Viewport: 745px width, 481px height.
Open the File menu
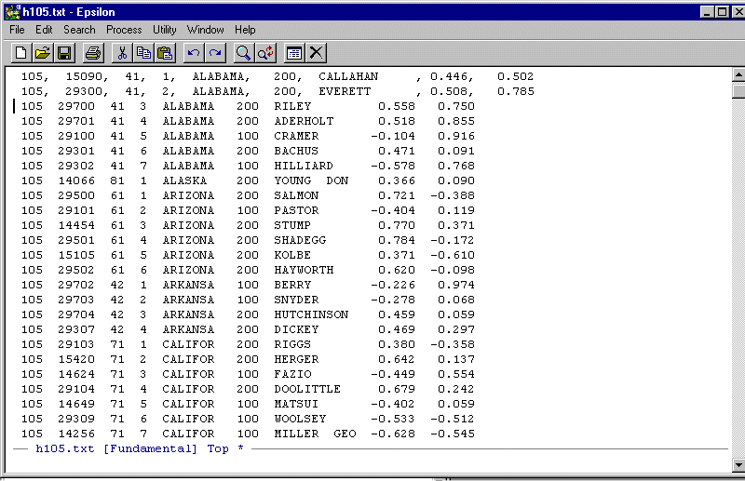click(x=17, y=30)
